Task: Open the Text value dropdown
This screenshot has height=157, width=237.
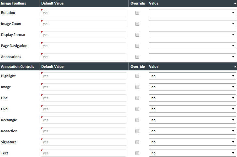Action: click(x=192, y=153)
